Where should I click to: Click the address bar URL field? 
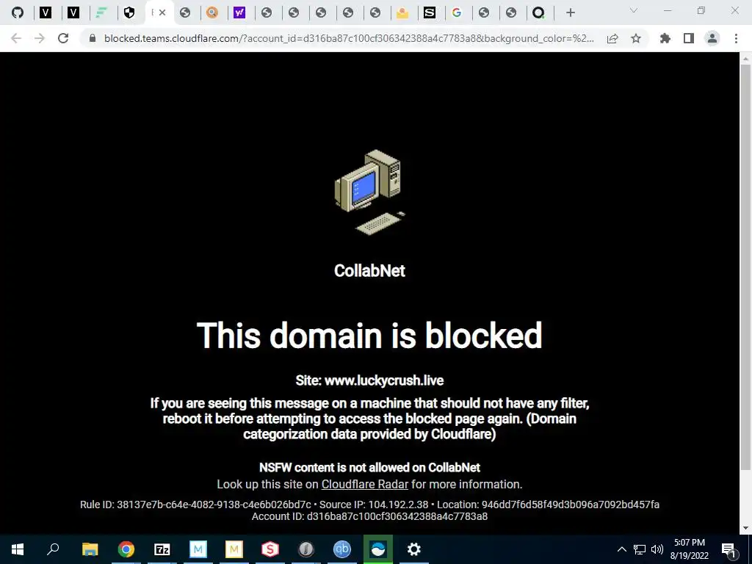(349, 38)
